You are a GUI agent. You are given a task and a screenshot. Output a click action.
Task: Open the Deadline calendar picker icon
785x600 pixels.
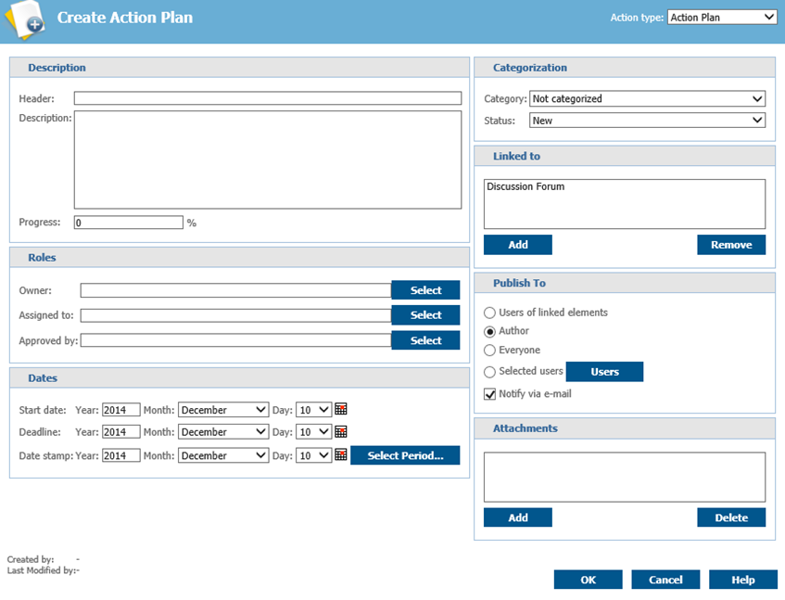point(341,432)
